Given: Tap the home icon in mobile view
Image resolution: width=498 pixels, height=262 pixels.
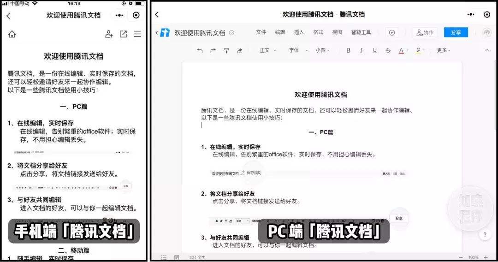Looking at the screenshot, I should [x=12, y=34].
